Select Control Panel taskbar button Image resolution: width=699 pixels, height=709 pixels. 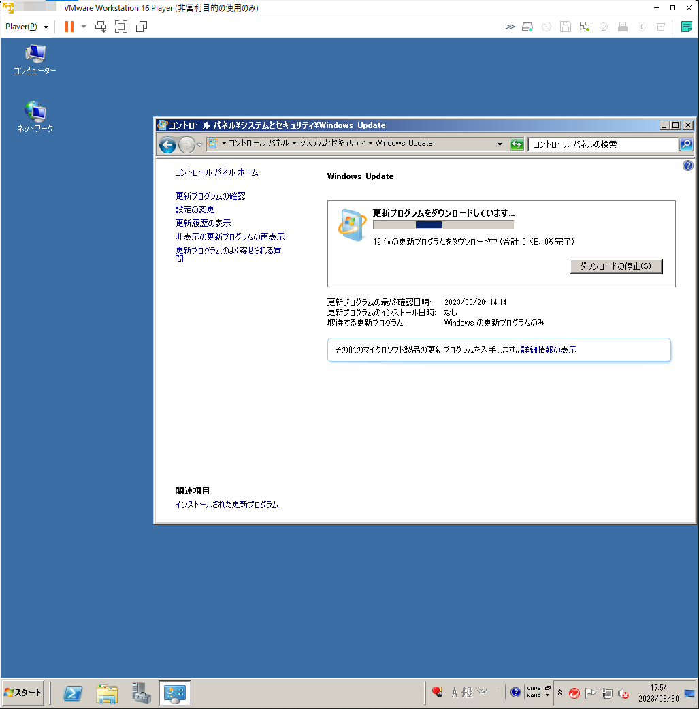tap(175, 693)
